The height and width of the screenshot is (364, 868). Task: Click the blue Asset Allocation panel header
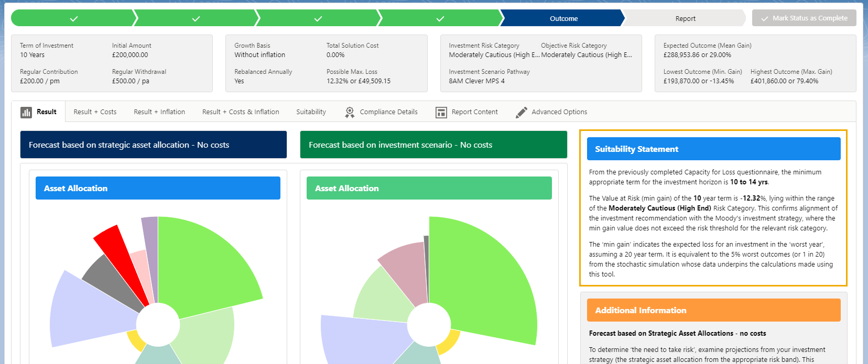coord(158,188)
